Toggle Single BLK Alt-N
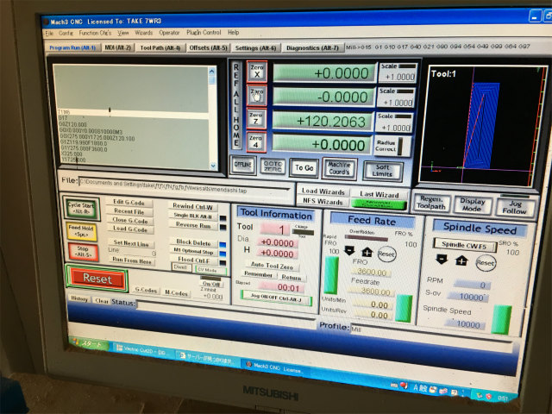 193,216
